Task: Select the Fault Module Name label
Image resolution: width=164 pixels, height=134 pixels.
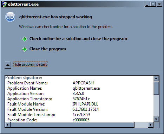Action: pyautogui.click(x=26, y=104)
